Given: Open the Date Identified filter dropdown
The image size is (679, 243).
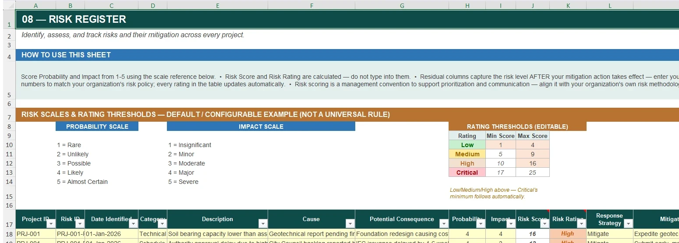Looking at the screenshot, I should [133, 224].
